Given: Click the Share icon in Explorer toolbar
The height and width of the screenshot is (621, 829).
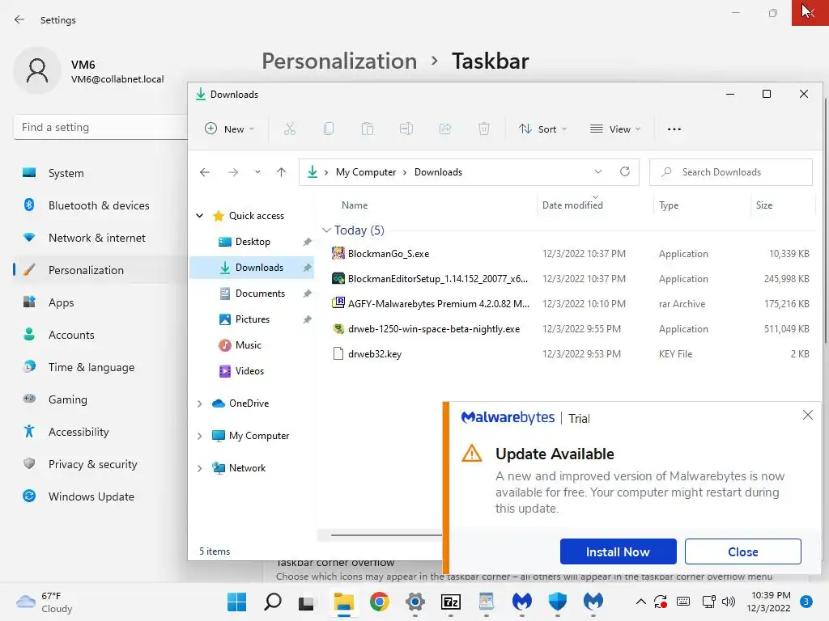Looking at the screenshot, I should coord(445,129).
